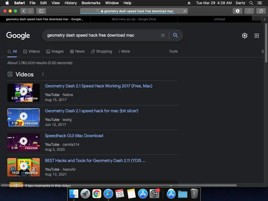The height and width of the screenshot is (201, 268).
Task: Play the 2:29 Speed Hack video thumbnail
Action: coord(24,93)
